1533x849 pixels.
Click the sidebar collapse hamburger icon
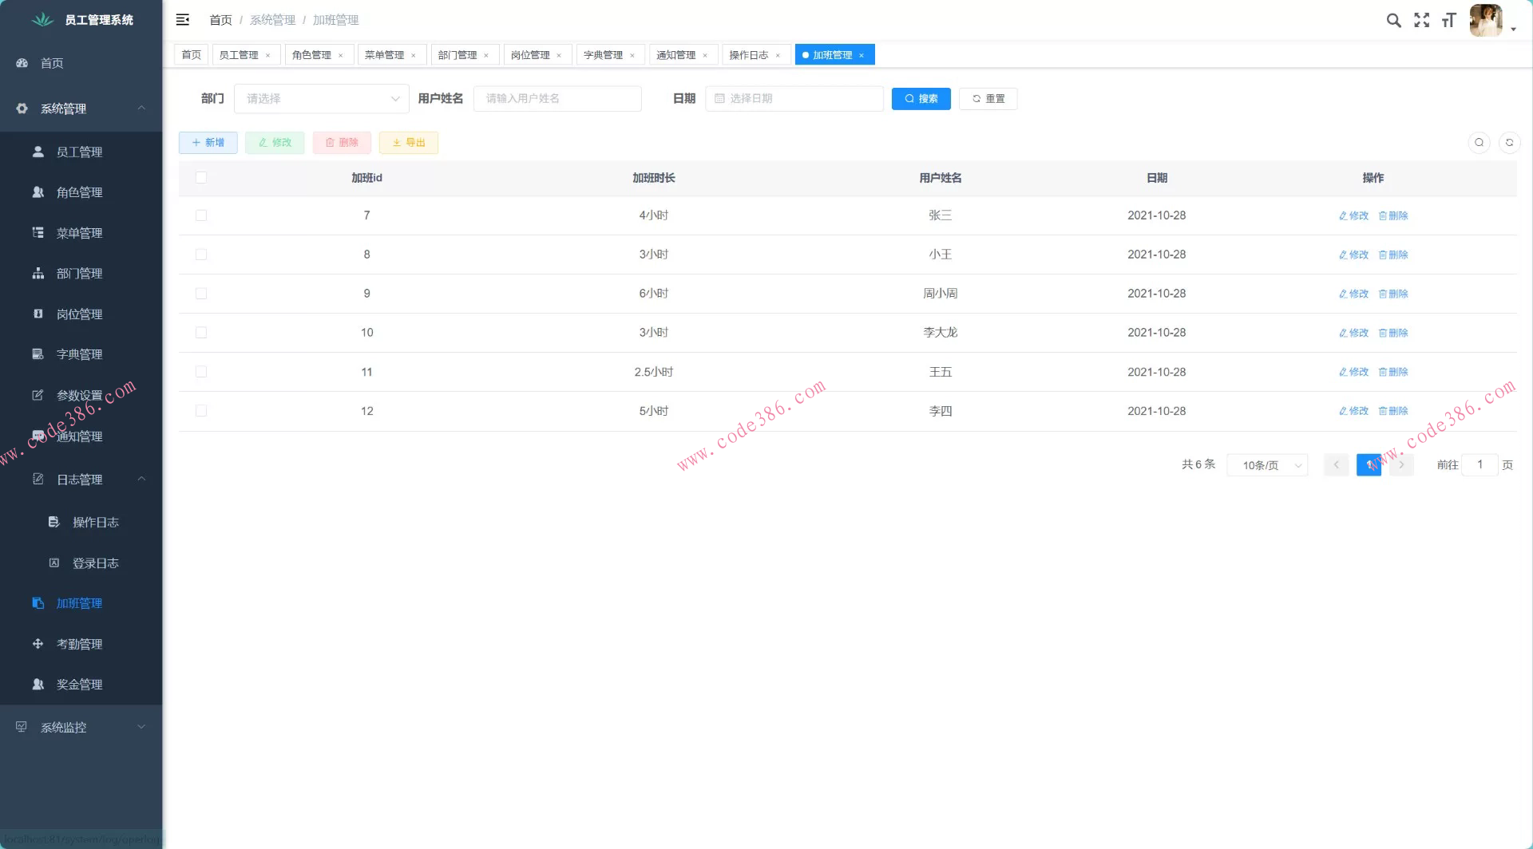[x=183, y=20]
